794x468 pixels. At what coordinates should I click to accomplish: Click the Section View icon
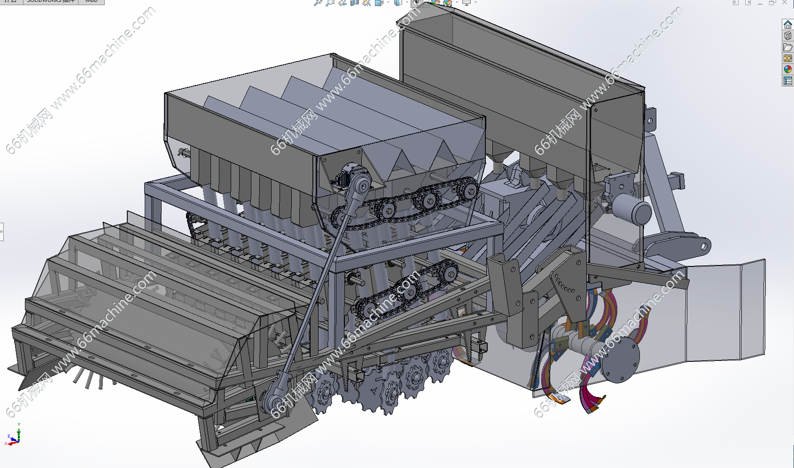click(355, 2)
